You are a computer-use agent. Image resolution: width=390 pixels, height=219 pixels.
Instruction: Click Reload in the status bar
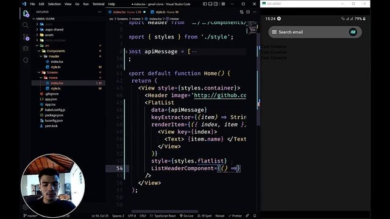click(219, 216)
